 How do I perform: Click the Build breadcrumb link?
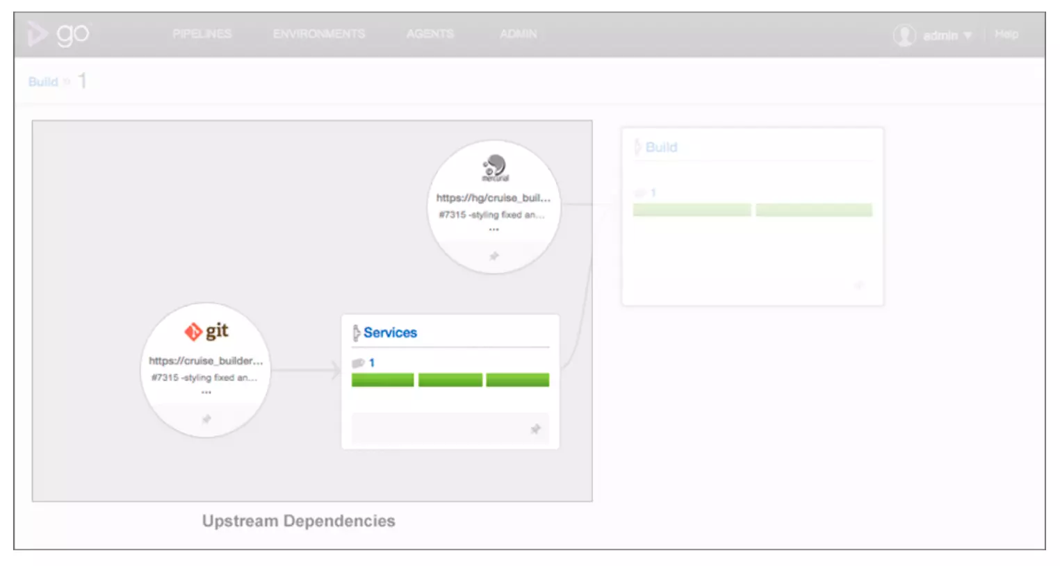coord(43,82)
